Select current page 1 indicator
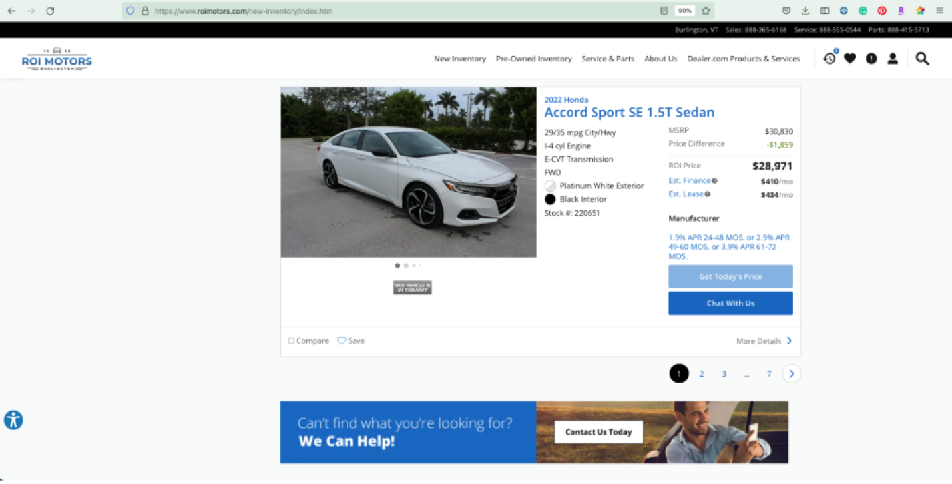This screenshot has height=484, width=952. coord(679,373)
